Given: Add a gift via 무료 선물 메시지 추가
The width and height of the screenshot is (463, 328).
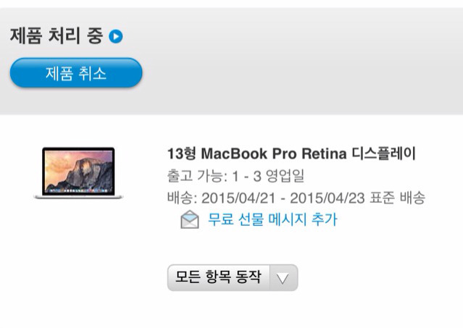Looking at the screenshot, I should (x=272, y=219).
